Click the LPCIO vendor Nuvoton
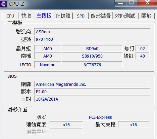This screenshot has height=139, width=157. pyautogui.click(x=48, y=65)
